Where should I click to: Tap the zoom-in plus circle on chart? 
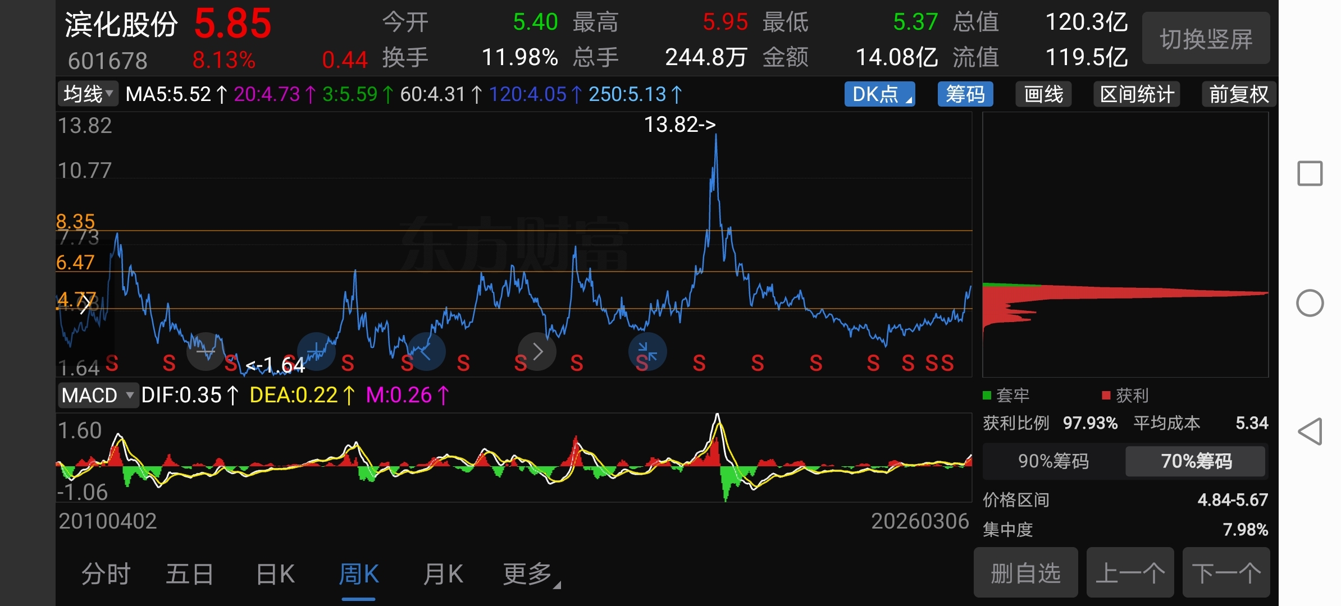(316, 352)
